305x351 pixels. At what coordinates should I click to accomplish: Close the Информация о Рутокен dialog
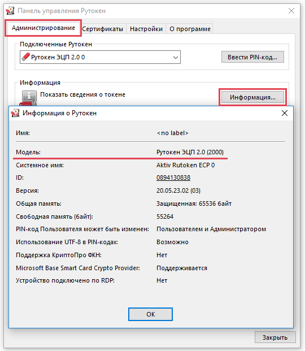(x=285, y=113)
